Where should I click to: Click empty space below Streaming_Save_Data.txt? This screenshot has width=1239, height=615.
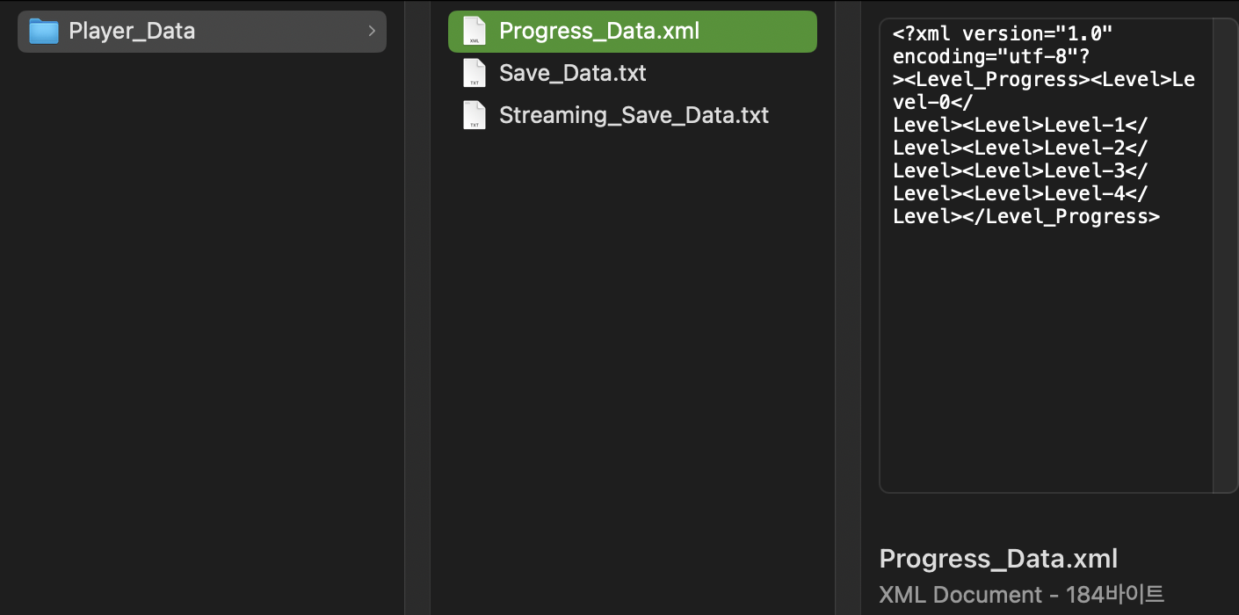click(633, 351)
